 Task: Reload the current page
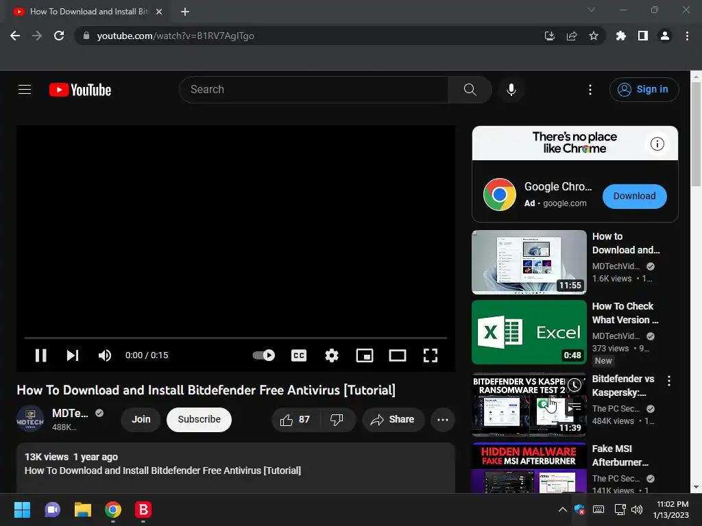pos(59,36)
